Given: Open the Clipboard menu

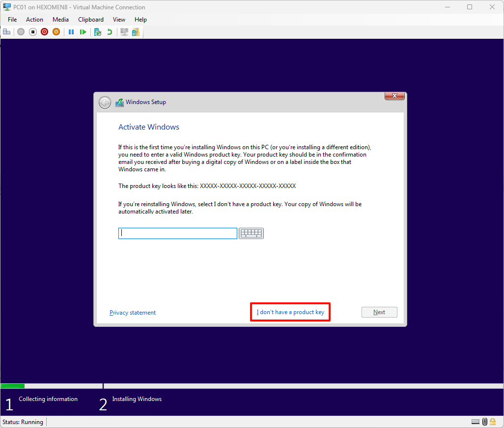Looking at the screenshot, I should (91, 20).
